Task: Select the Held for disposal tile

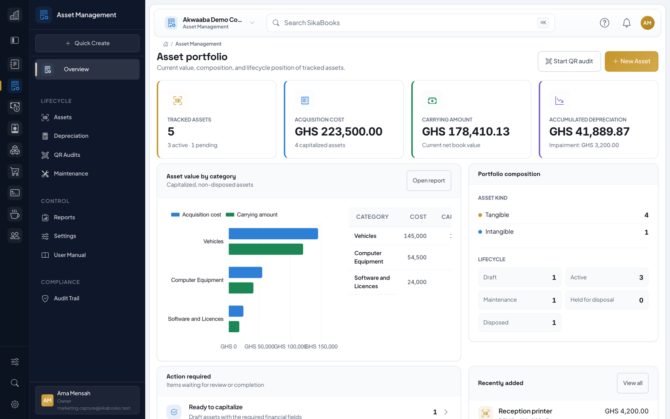Action: pyautogui.click(x=607, y=300)
